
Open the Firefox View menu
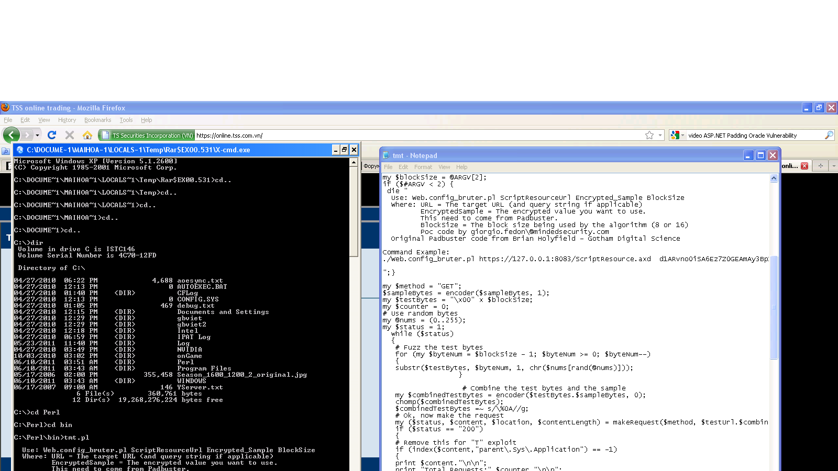pos(44,120)
